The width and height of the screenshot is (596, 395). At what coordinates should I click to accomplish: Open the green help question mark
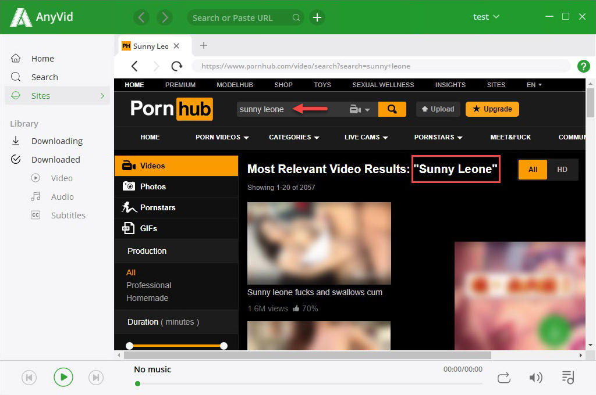583,66
